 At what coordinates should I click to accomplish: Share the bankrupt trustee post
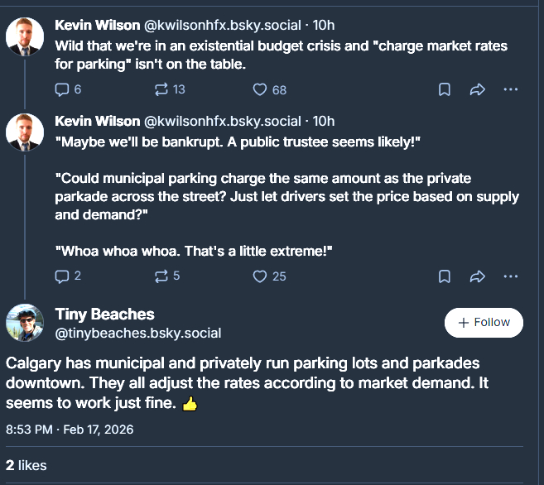coord(478,276)
